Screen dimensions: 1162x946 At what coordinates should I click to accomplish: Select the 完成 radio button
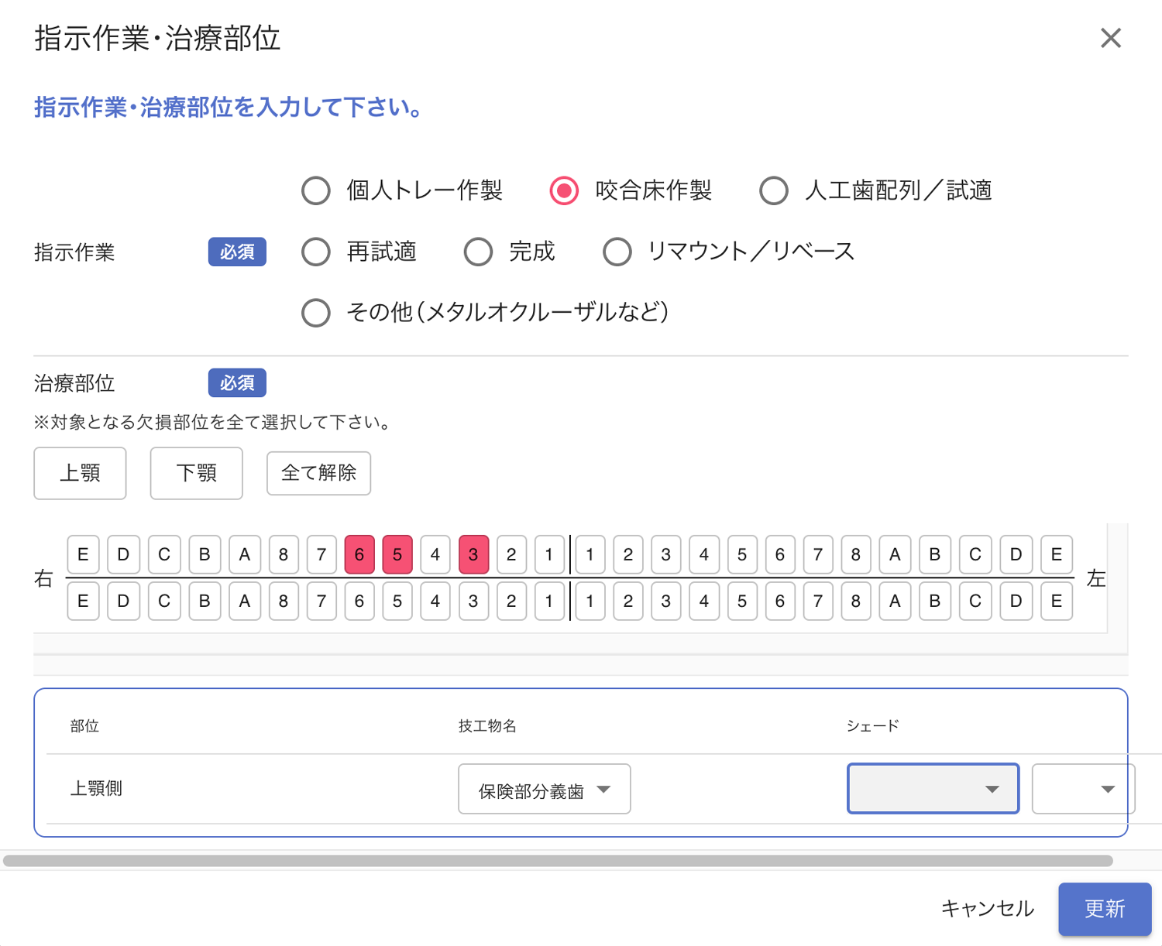(478, 252)
